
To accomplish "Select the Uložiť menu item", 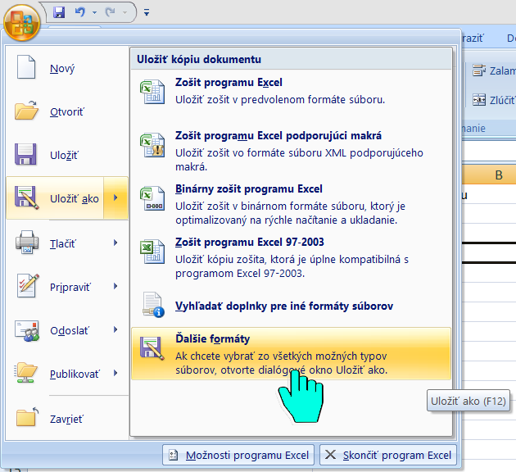I will pyautogui.click(x=67, y=155).
